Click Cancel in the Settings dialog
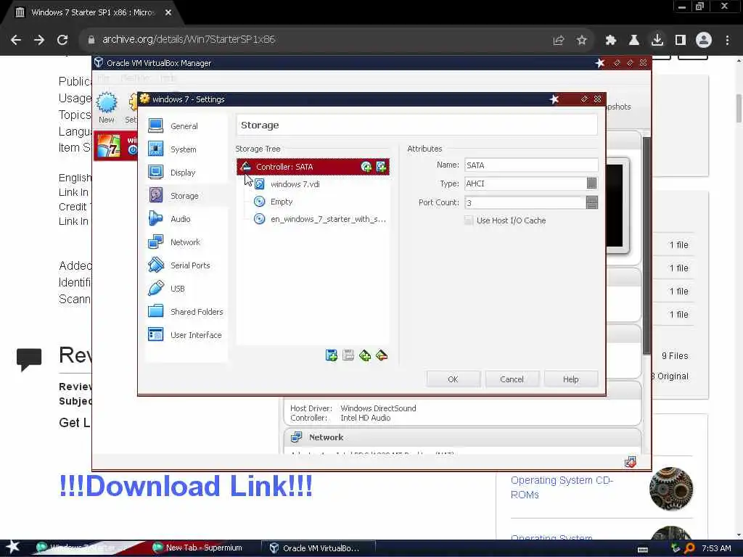 512,379
